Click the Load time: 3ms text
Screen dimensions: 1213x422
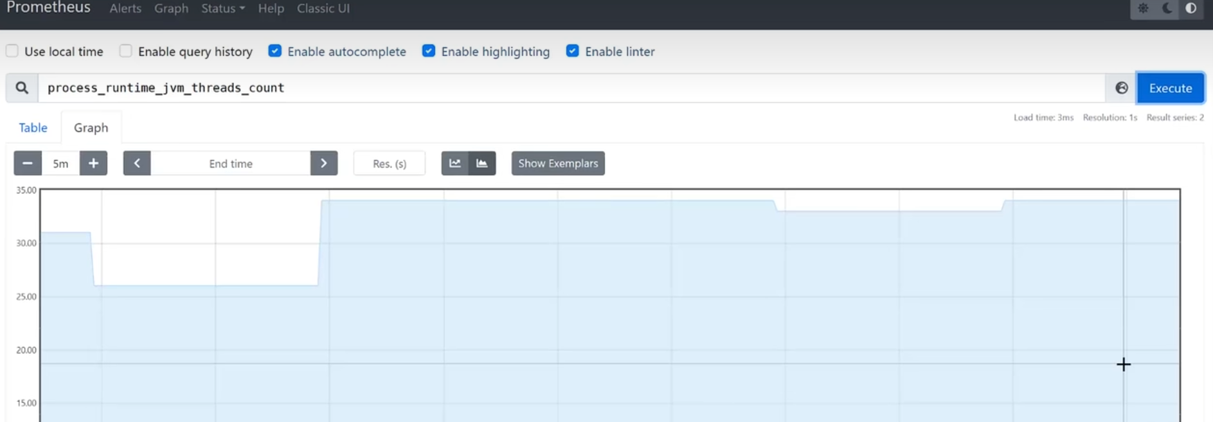[1043, 118]
